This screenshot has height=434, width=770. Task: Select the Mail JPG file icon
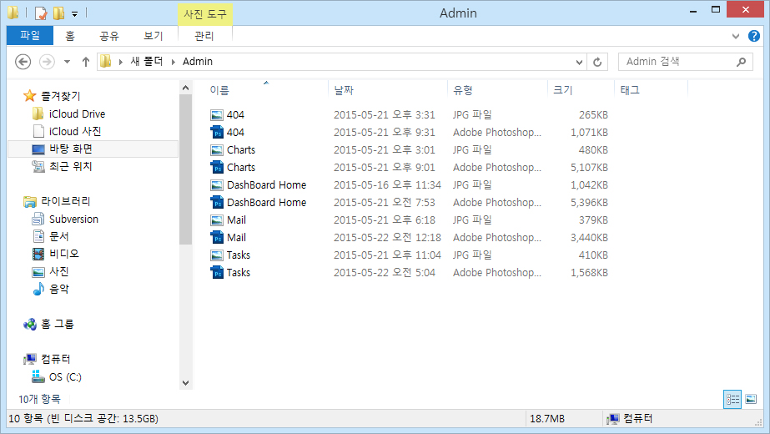pos(217,220)
